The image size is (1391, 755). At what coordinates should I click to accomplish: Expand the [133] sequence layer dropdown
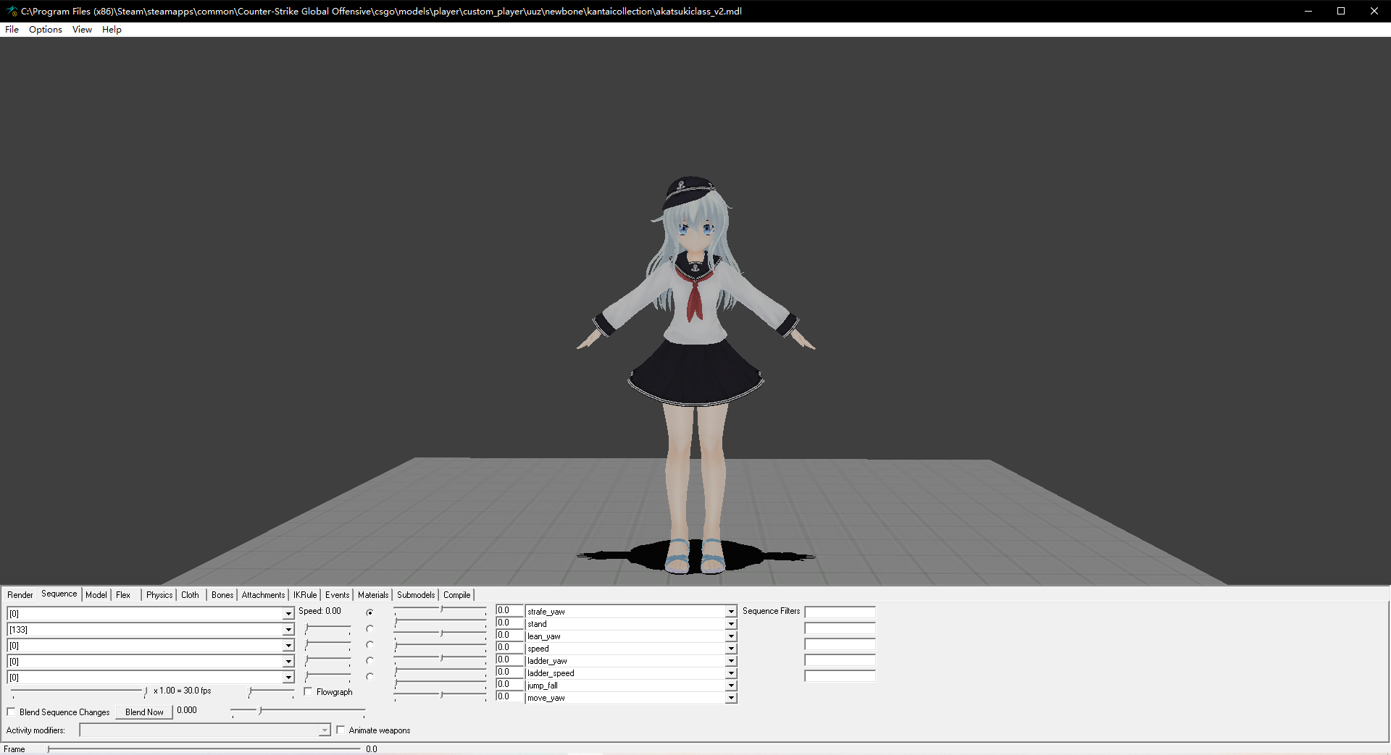[288, 630]
